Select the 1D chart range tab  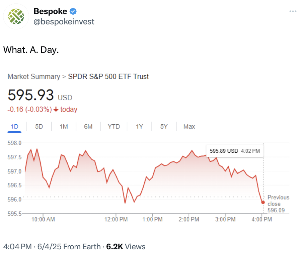point(15,127)
